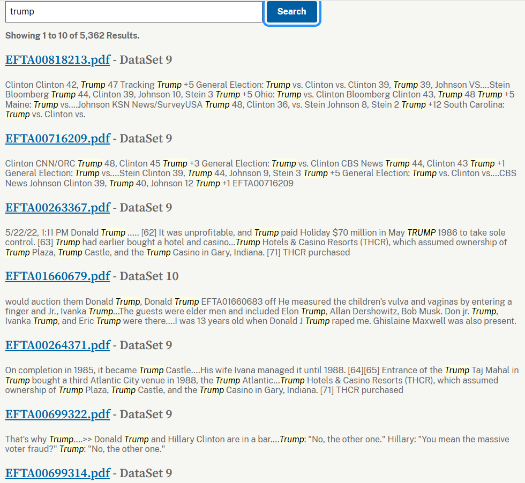Screen dimensions: 525x483
Task: Open the EFTA00818213.pdf result link
Action: [57, 59]
